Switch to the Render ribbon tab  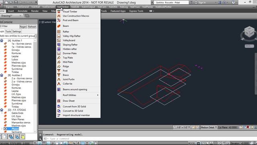pyautogui.click(x=35, y=11)
